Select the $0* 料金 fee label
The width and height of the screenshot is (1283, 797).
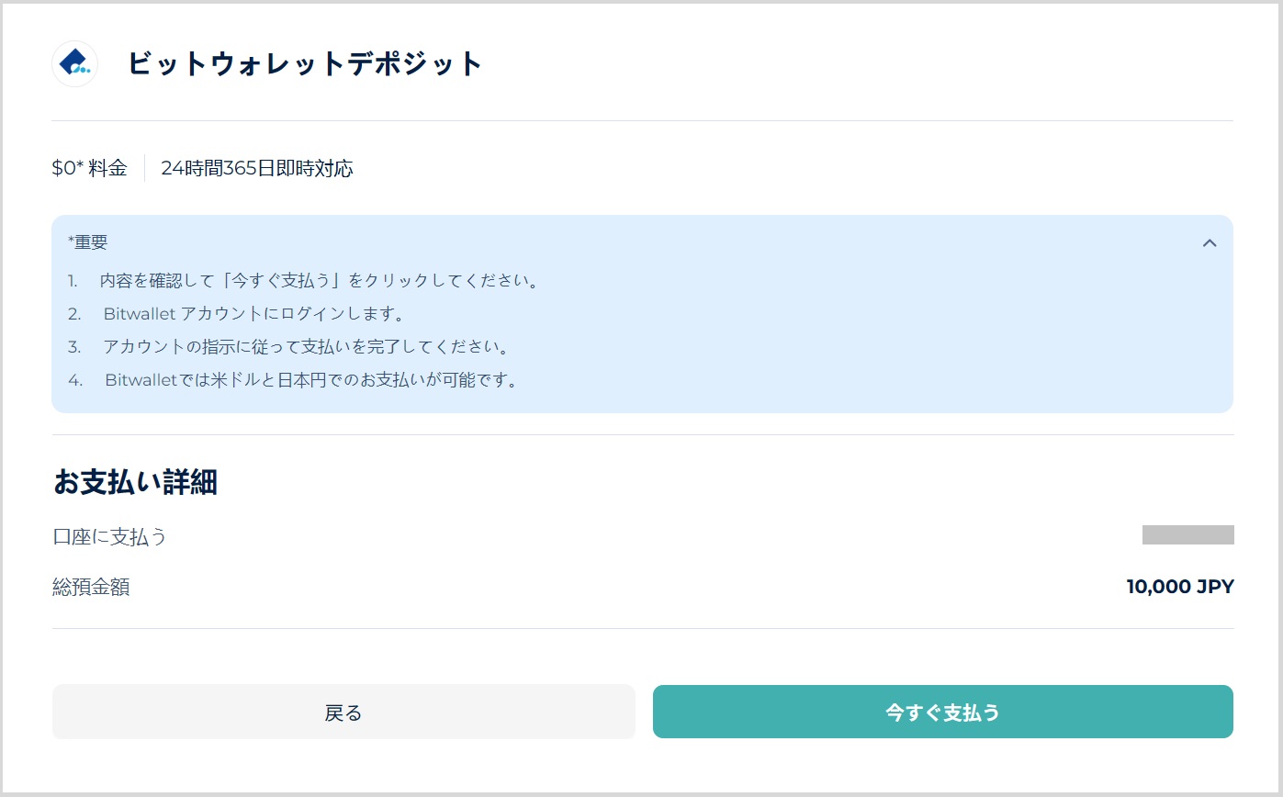point(89,168)
